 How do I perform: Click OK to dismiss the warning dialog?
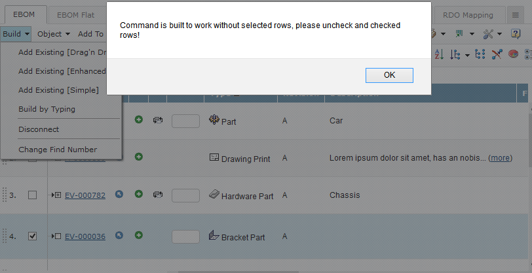coord(389,75)
